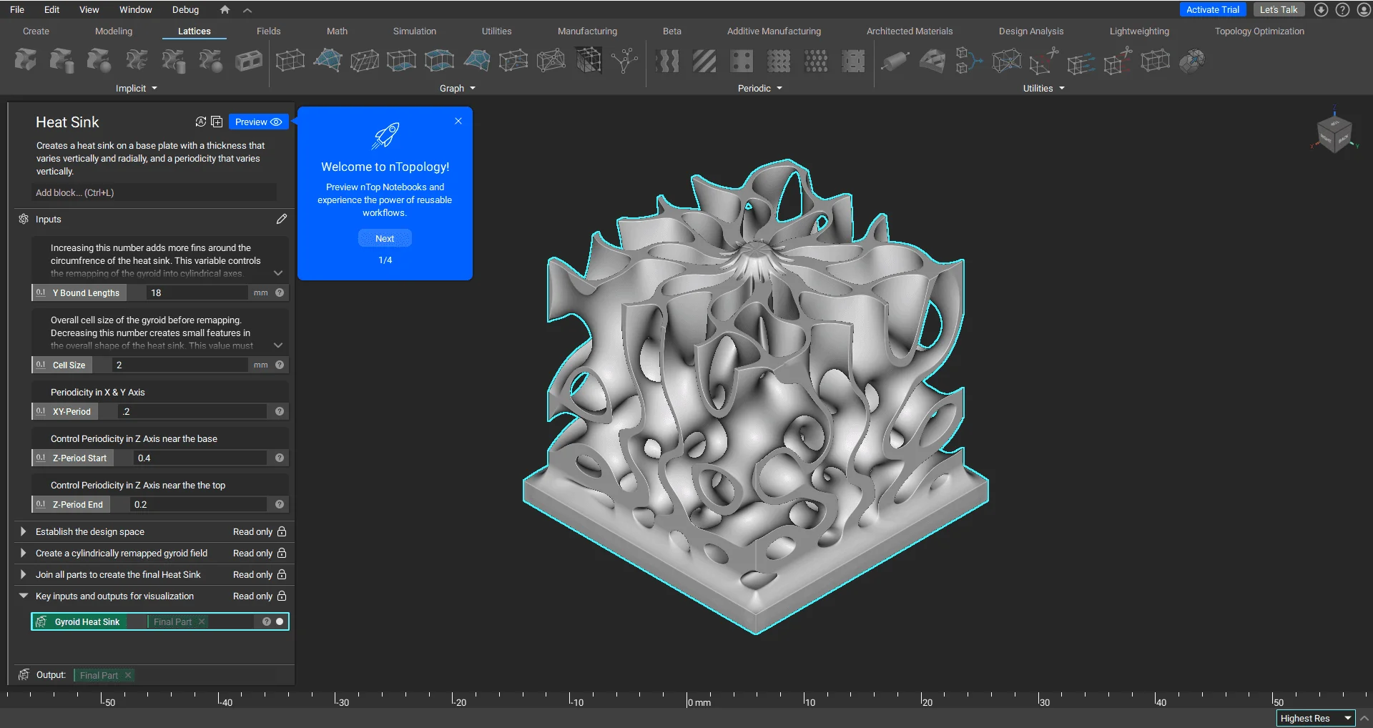Click Next in the welcome popup
The width and height of the screenshot is (1373, 728).
point(385,238)
